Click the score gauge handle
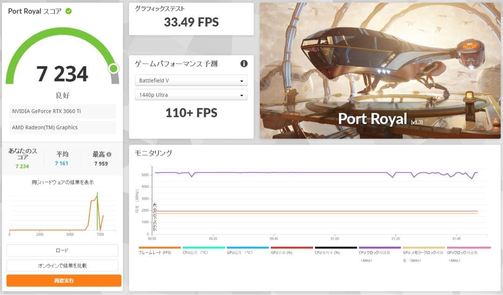This screenshot has height=295, width=503. [x=112, y=68]
